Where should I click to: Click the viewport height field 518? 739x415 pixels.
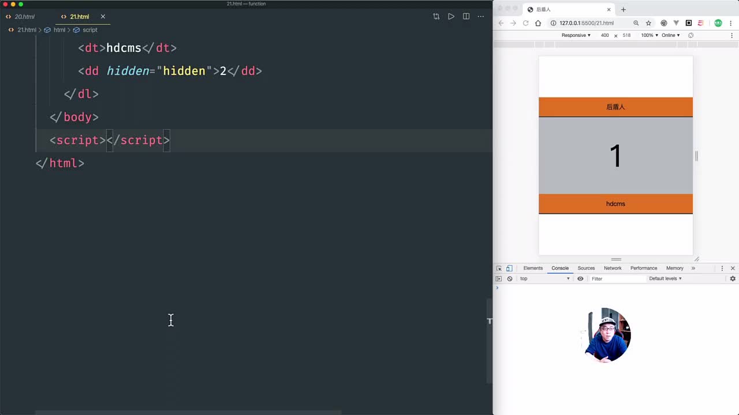coord(626,35)
